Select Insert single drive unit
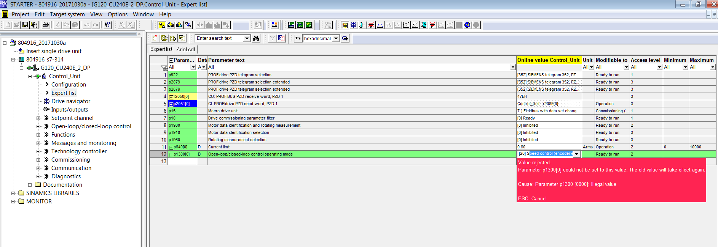 tap(54, 51)
